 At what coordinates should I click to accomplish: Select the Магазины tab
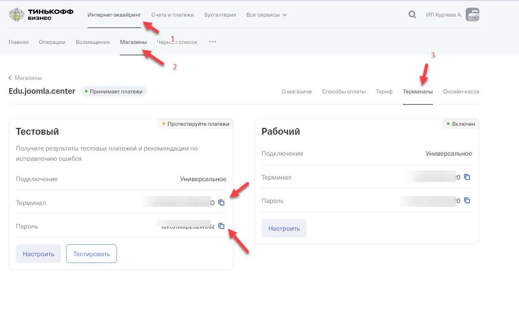133,42
